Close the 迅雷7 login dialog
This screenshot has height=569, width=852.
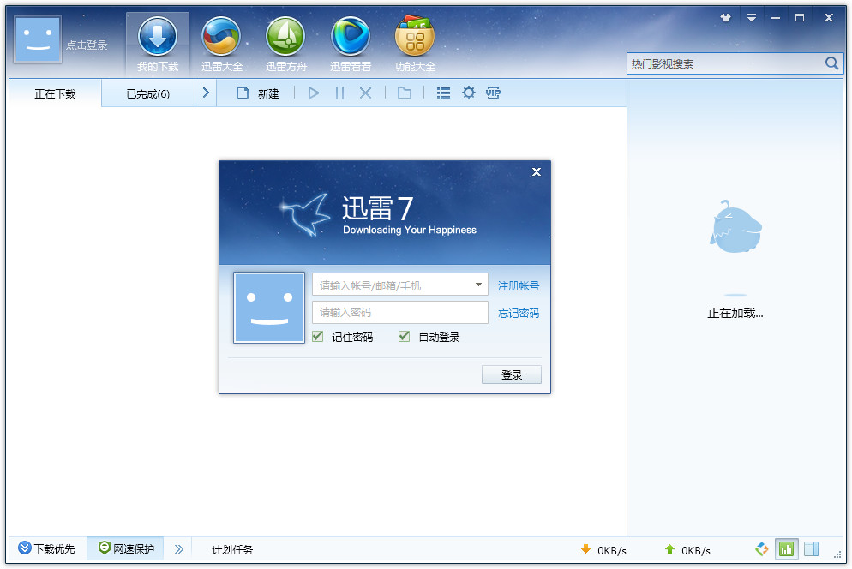click(x=537, y=171)
